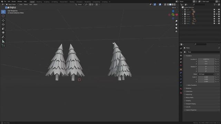Expand the trees collection in the outliner

(183, 14)
